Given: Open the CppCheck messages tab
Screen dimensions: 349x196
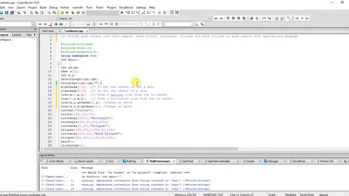Looking at the screenshot, I should coord(219,161).
